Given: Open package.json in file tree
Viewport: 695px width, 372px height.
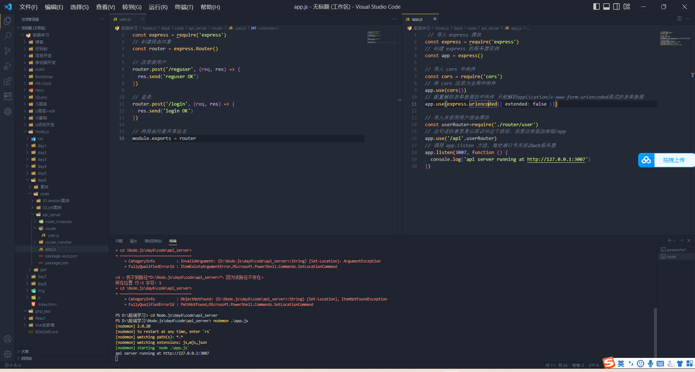Looking at the screenshot, I should click(x=57, y=263).
